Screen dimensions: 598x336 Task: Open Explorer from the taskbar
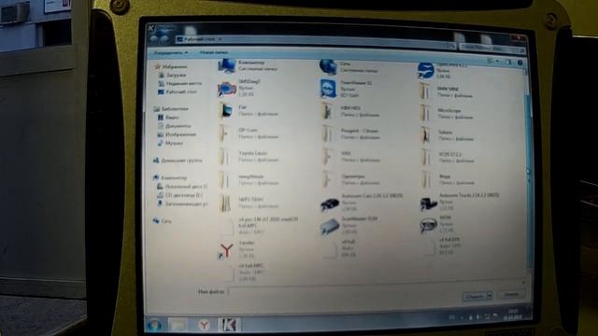click(178, 325)
